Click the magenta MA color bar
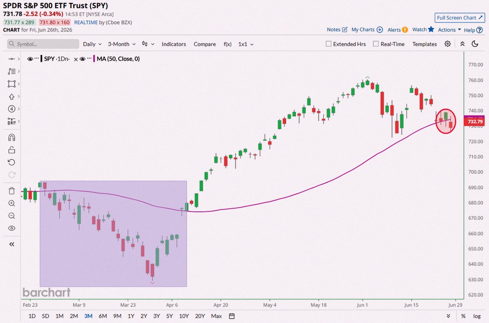 [94, 59]
